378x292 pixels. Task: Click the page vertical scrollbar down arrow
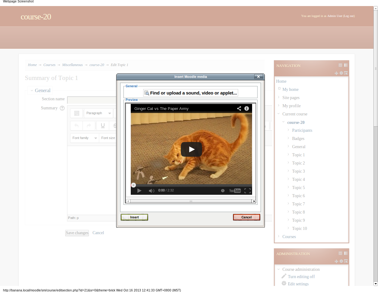pos(376,284)
